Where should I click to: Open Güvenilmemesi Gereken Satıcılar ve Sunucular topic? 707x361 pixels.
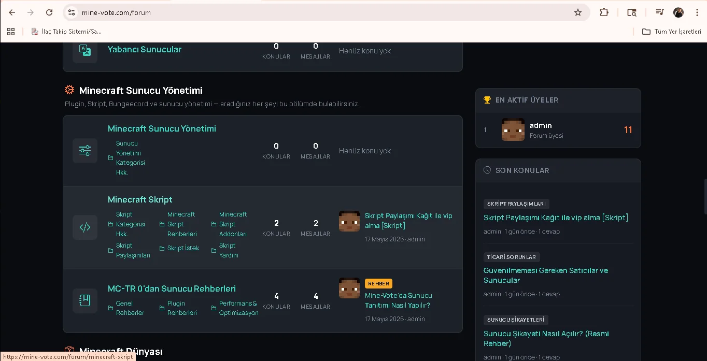coord(546,275)
